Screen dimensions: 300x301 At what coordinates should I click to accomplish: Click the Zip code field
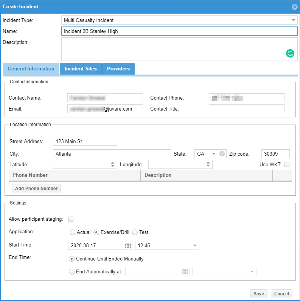[x=275, y=154]
